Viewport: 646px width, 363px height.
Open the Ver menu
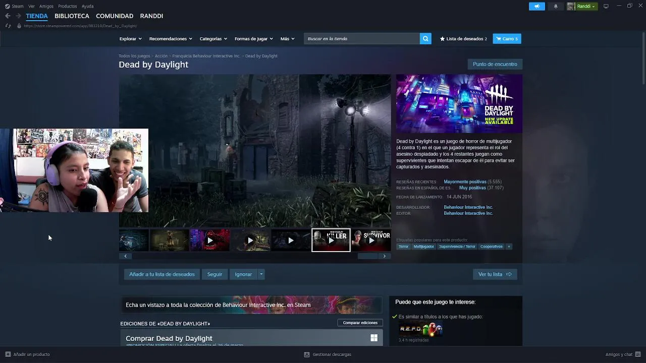[31, 6]
